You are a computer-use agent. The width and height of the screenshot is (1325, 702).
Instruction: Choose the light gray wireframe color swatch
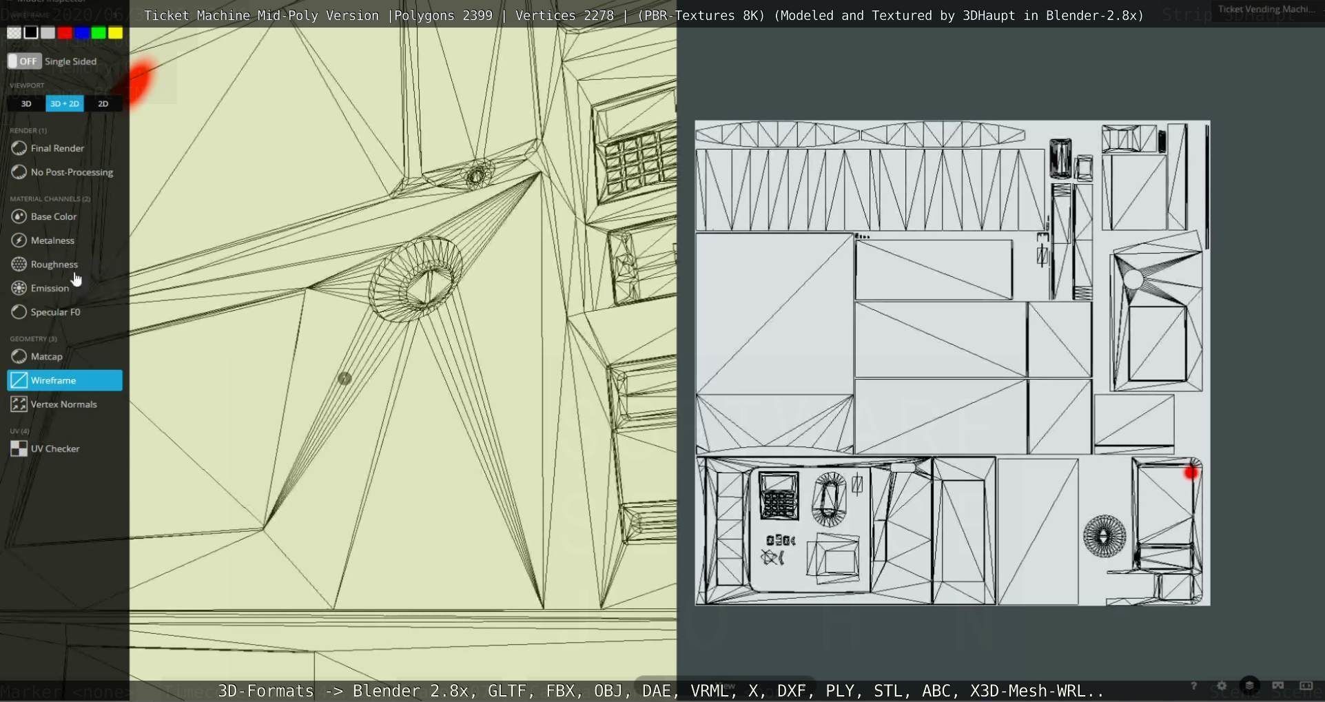pos(48,33)
